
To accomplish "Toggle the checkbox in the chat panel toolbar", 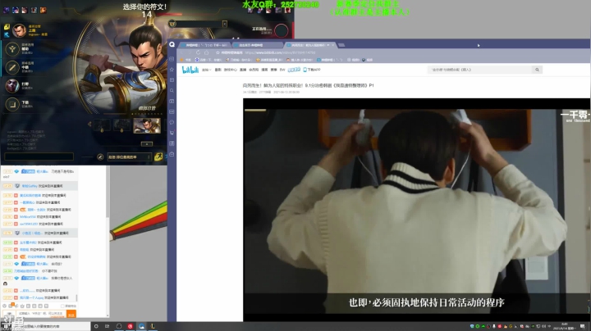I will [63, 306].
